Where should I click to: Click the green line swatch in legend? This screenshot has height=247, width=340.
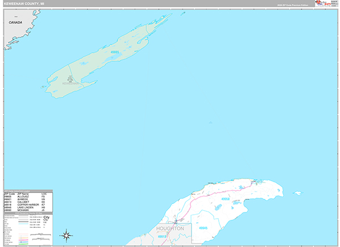click(24, 244)
